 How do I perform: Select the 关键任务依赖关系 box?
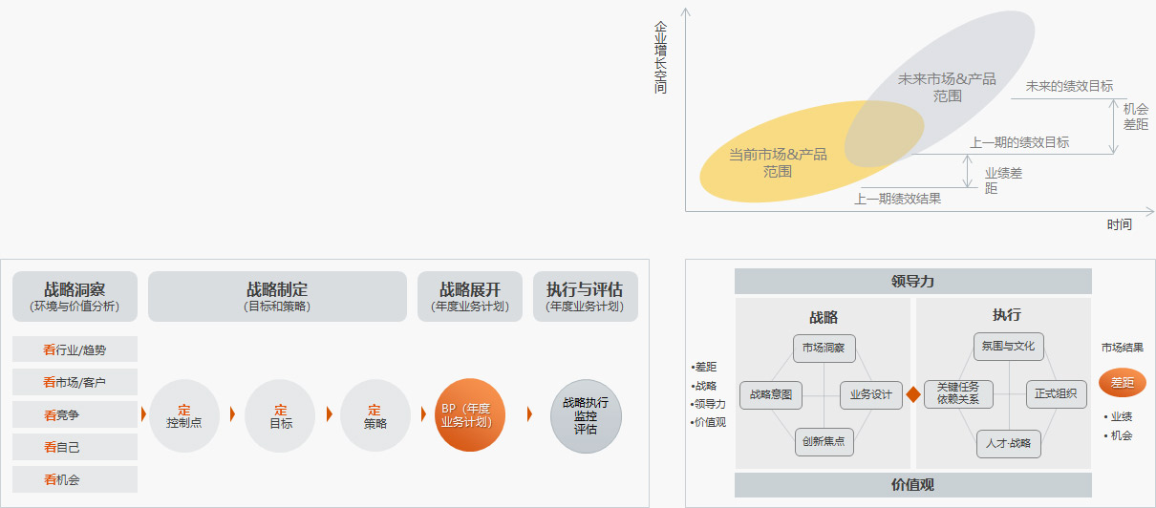pyautogui.click(x=958, y=393)
